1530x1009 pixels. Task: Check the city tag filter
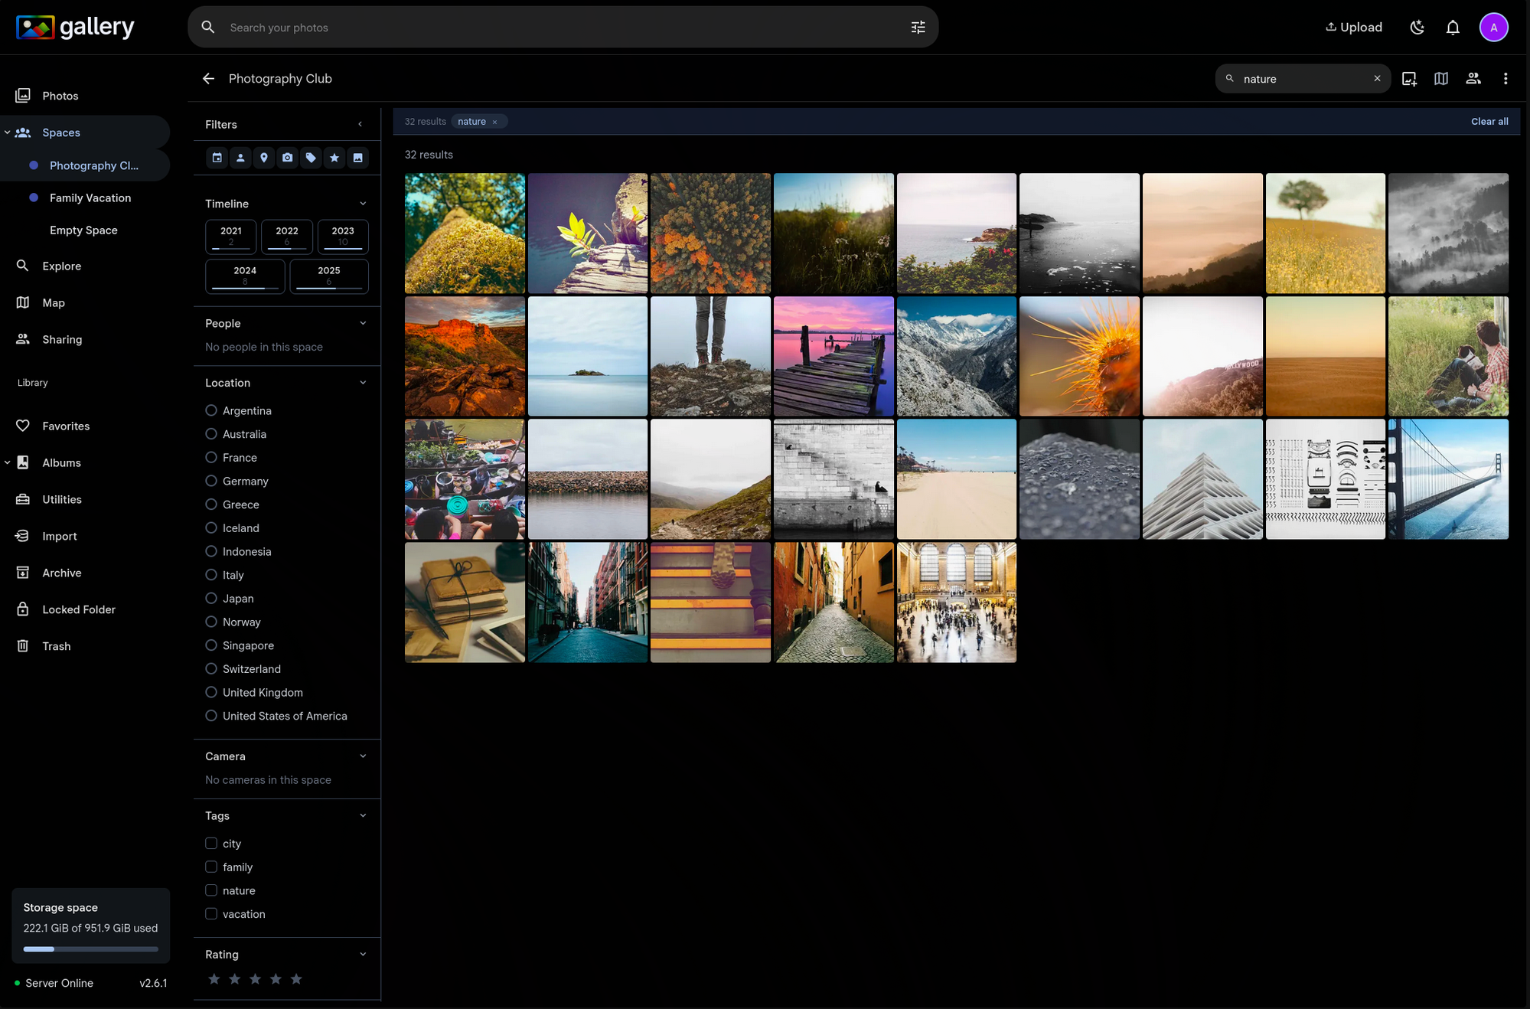point(211,843)
